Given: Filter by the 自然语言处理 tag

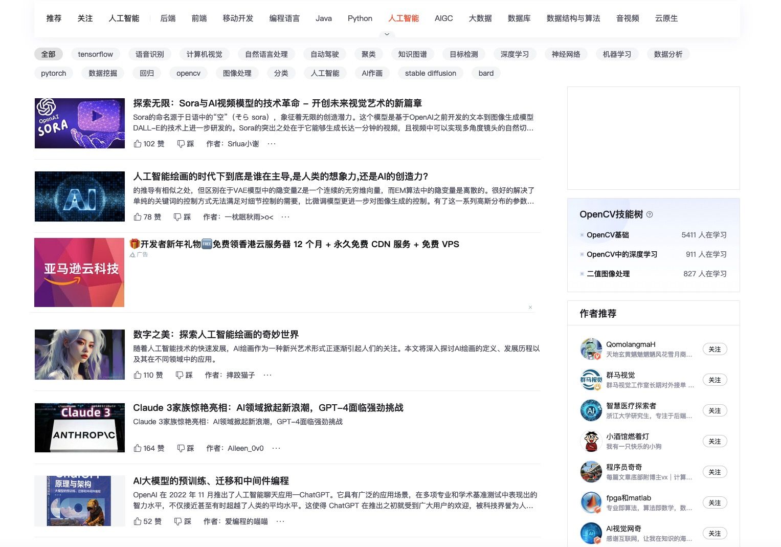Looking at the screenshot, I should pos(266,54).
